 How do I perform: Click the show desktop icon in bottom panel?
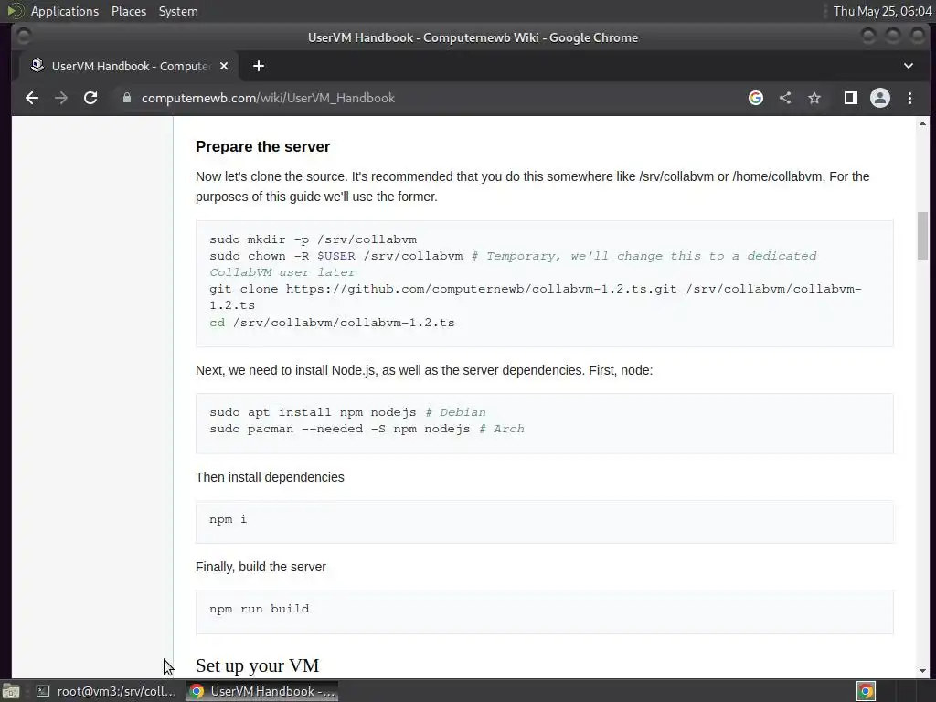(11, 691)
